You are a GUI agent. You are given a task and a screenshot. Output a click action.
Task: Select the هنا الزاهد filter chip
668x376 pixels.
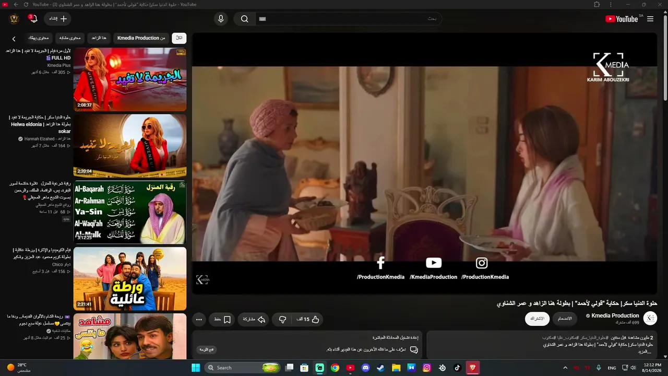pyautogui.click(x=99, y=38)
